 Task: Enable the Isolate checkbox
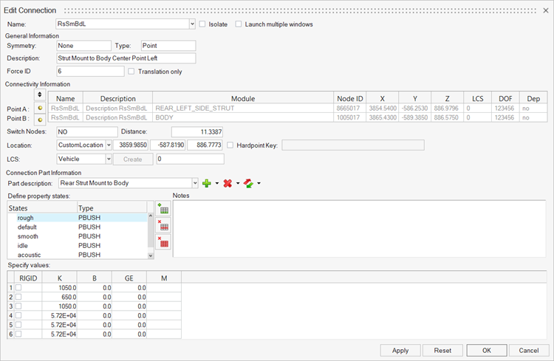tap(202, 24)
